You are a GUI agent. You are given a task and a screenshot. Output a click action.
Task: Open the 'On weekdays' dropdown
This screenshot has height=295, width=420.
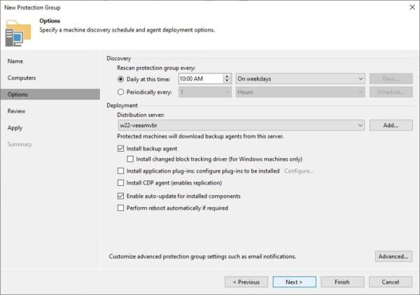pyautogui.click(x=300, y=78)
